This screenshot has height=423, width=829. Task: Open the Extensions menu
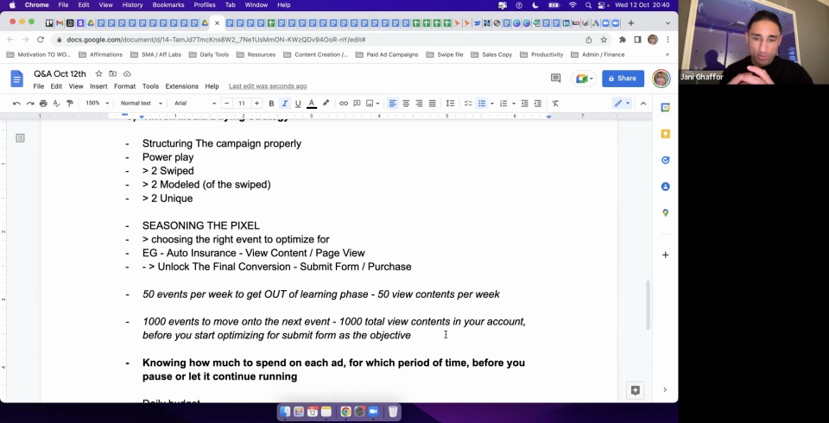pos(182,86)
